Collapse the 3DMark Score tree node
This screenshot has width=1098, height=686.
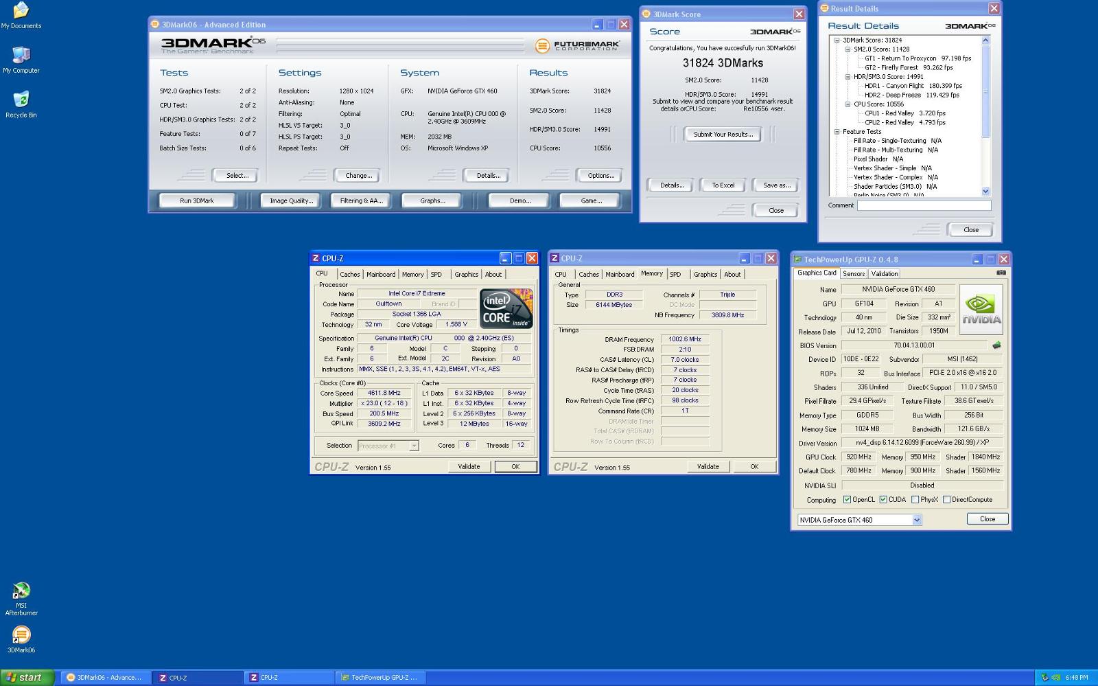point(837,40)
